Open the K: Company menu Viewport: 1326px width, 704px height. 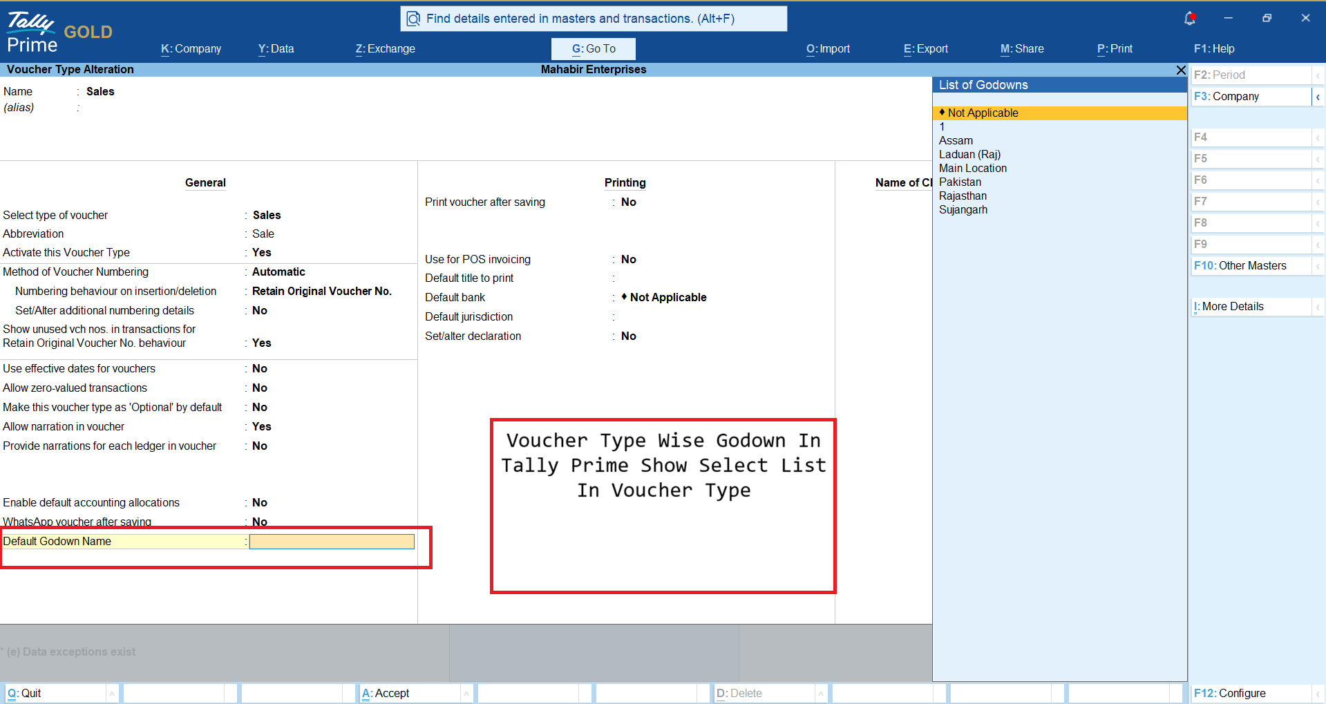191,48
